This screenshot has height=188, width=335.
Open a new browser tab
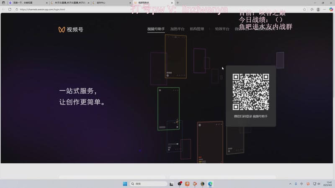point(178,3)
